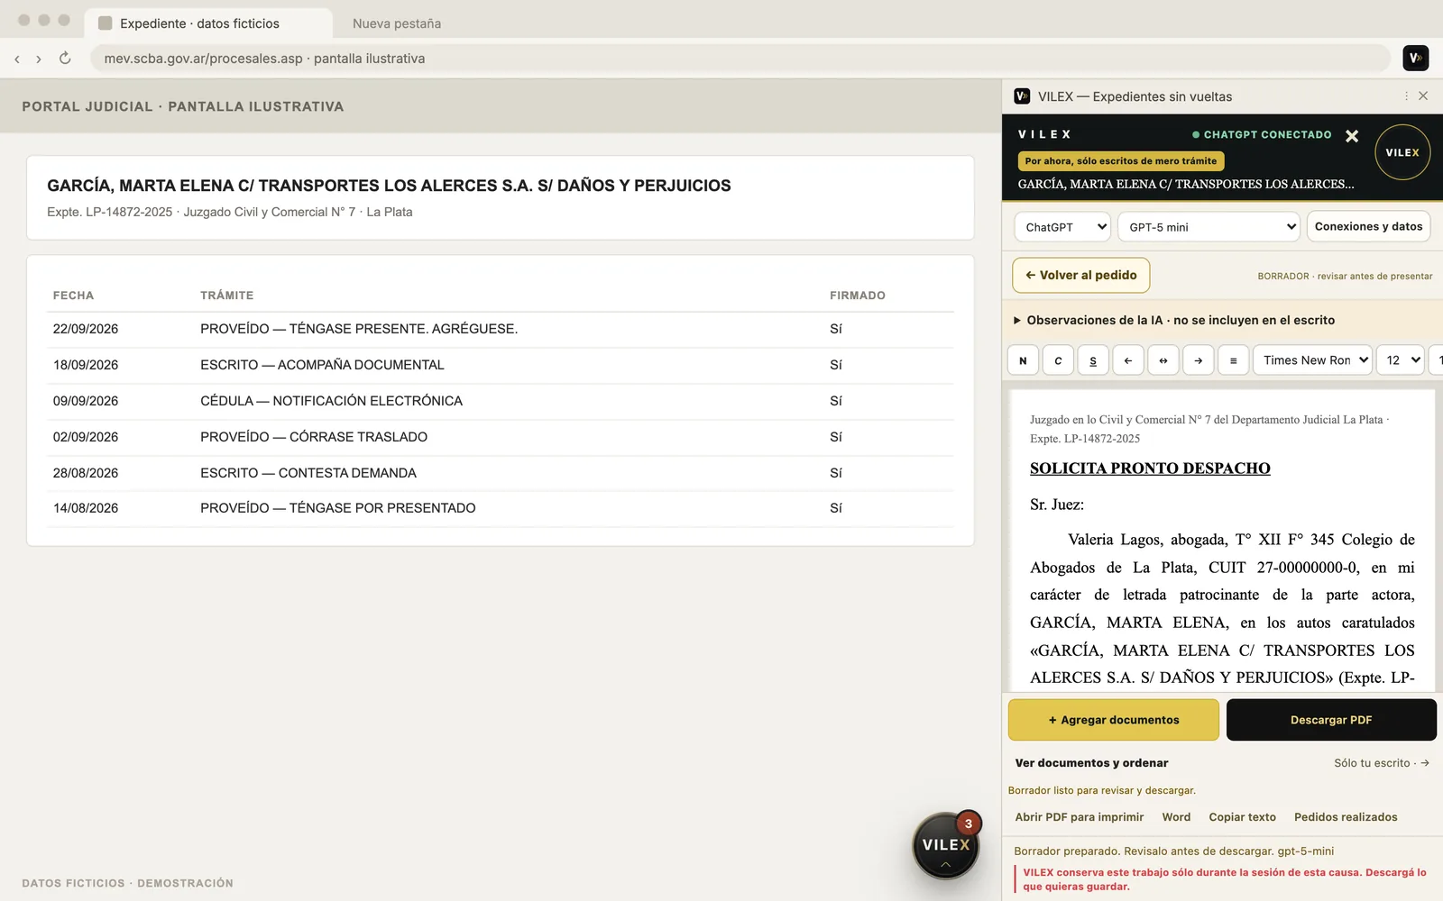
Task: Align text left with the left-arrow button
Action: point(1128,360)
